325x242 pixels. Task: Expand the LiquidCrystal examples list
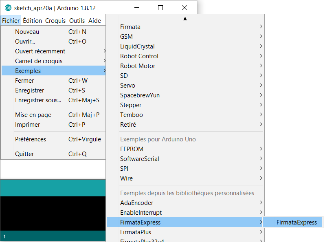pos(137,46)
